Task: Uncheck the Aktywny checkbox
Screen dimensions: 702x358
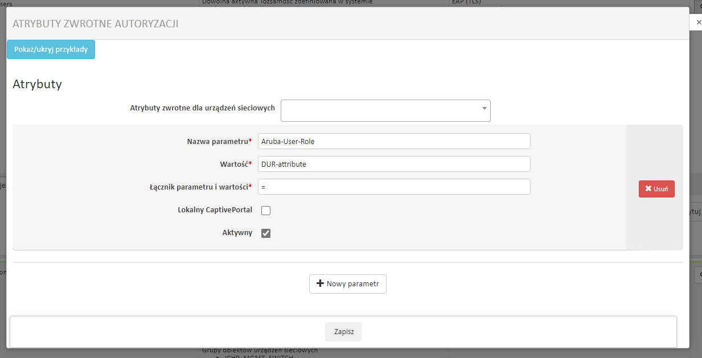Action: click(266, 233)
